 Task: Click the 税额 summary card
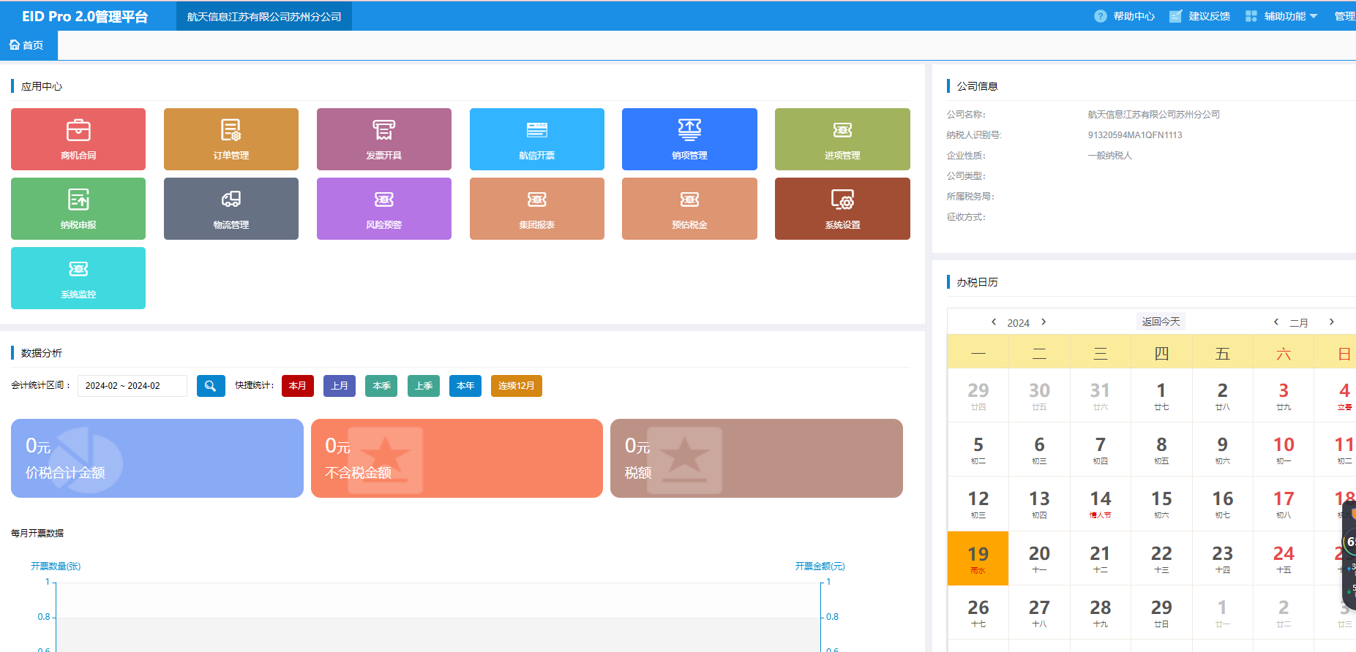click(757, 458)
